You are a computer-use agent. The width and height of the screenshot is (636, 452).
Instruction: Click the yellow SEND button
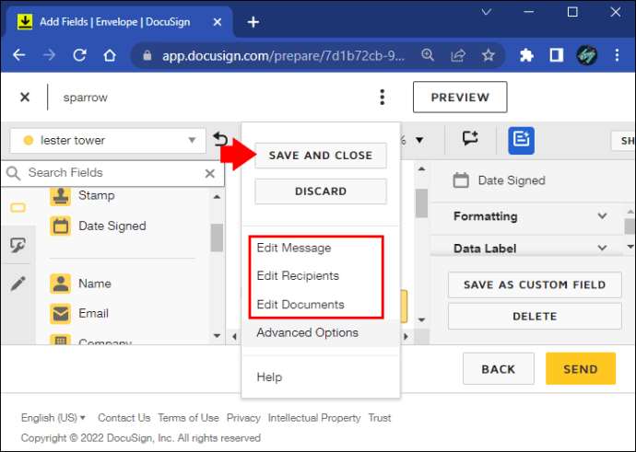click(x=581, y=368)
